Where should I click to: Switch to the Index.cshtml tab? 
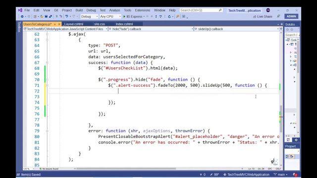point(124,24)
